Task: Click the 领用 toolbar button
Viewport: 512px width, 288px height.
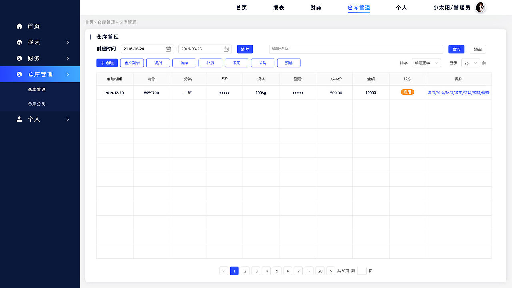Action: (x=236, y=63)
